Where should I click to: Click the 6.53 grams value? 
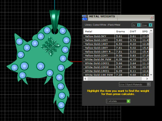point(119,44)
